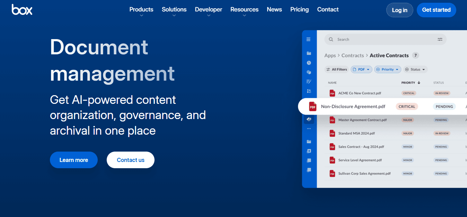Image resolution: width=467 pixels, height=217 pixels.
Task: Open the Products menu
Action: pos(141,9)
